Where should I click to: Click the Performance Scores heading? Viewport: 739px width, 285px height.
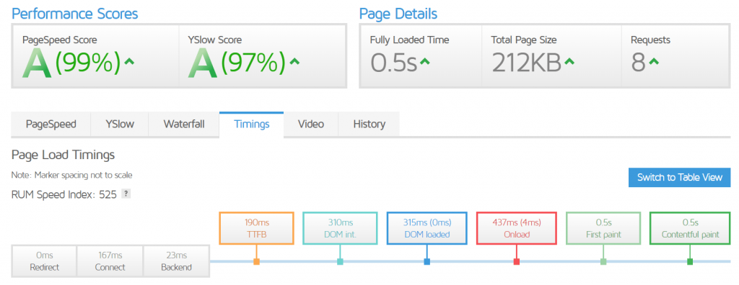75,14
